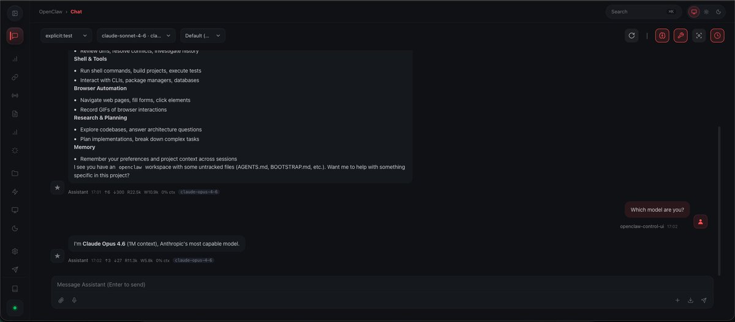This screenshot has width=735, height=322.
Task: Send message with the paper plane icon in message box
Action: [x=704, y=300]
